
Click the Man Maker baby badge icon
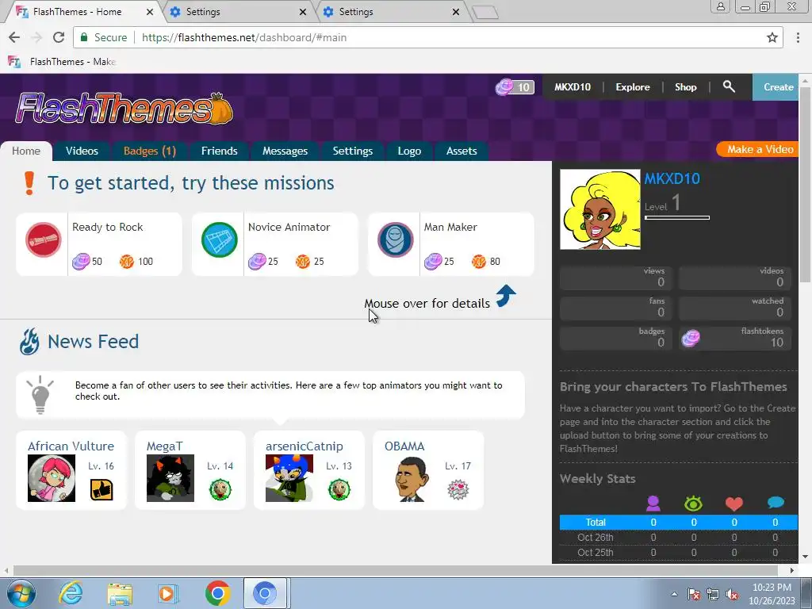coord(395,239)
